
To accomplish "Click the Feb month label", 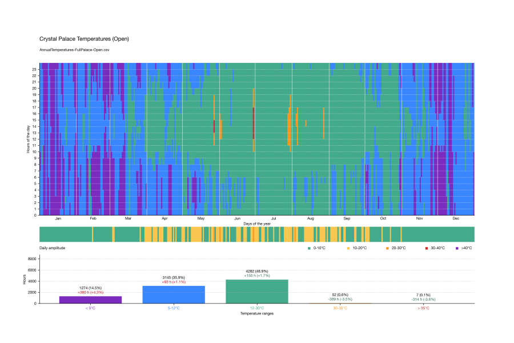I will coord(93,218).
